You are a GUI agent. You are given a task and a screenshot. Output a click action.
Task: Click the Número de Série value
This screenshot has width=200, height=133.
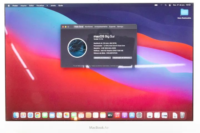click(112, 53)
